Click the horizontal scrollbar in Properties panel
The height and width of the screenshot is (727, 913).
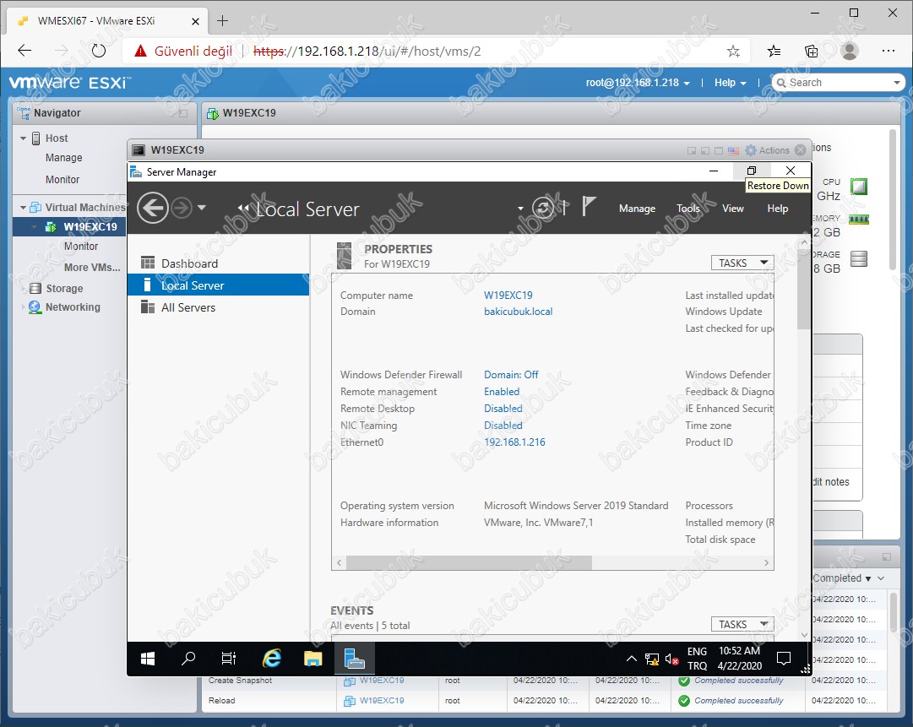click(x=469, y=563)
